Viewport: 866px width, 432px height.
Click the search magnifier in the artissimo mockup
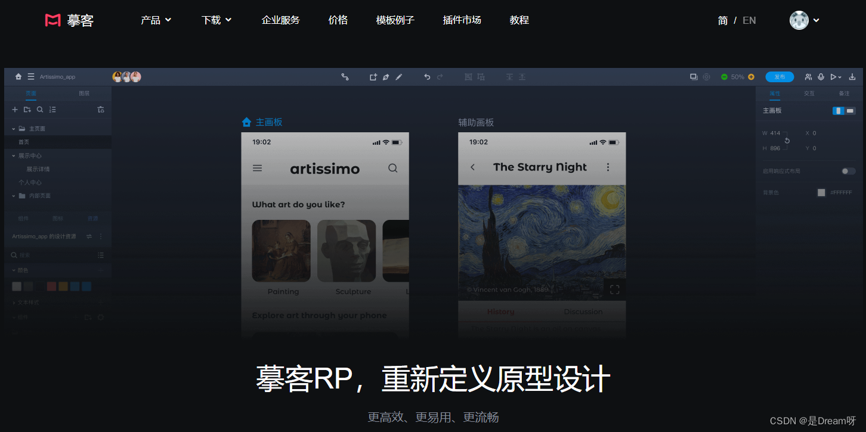coord(392,168)
